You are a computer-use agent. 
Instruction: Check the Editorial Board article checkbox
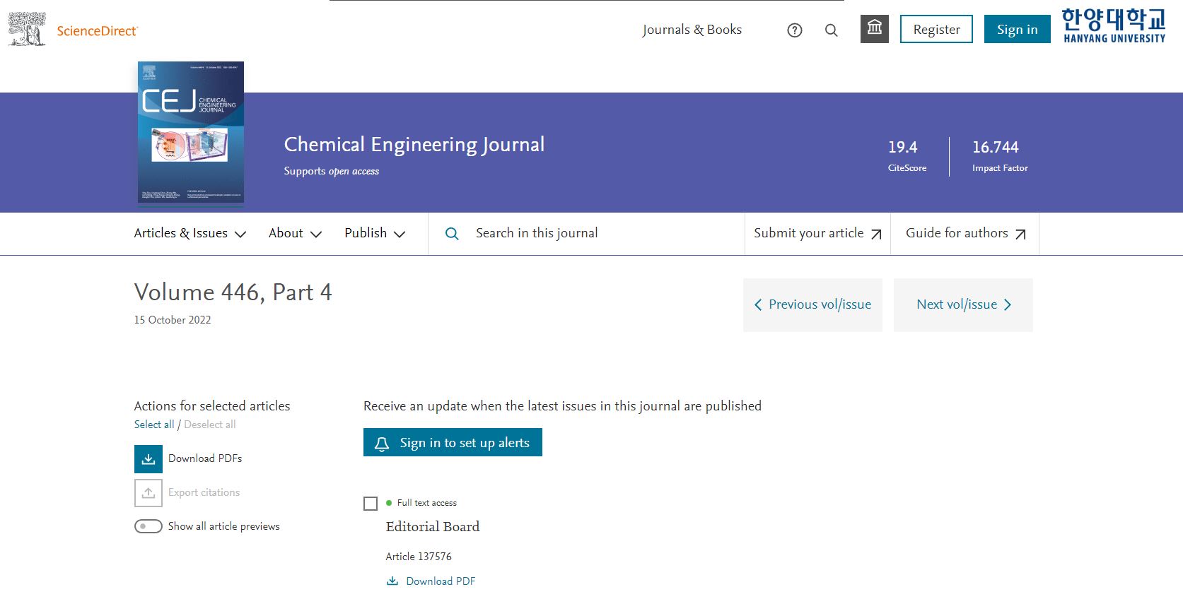[x=371, y=504]
